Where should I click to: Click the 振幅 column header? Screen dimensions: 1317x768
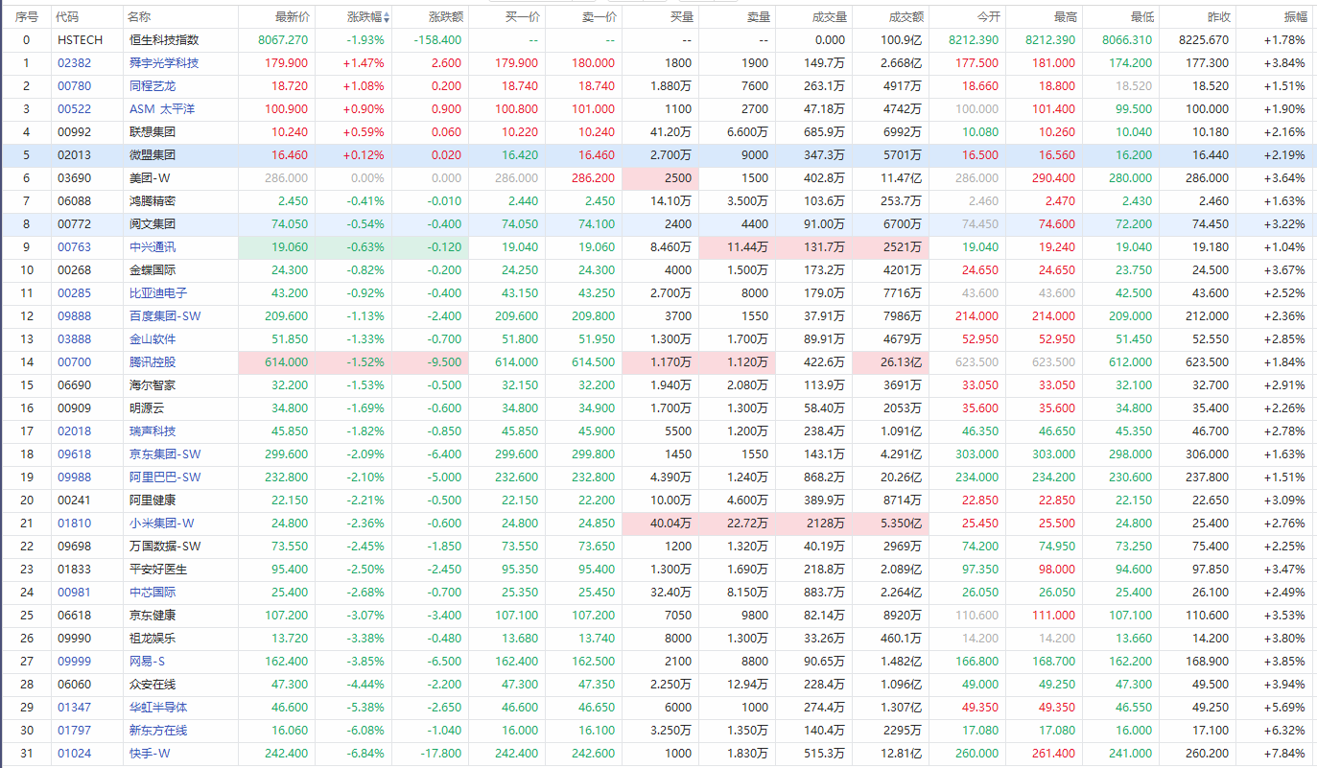click(1295, 17)
